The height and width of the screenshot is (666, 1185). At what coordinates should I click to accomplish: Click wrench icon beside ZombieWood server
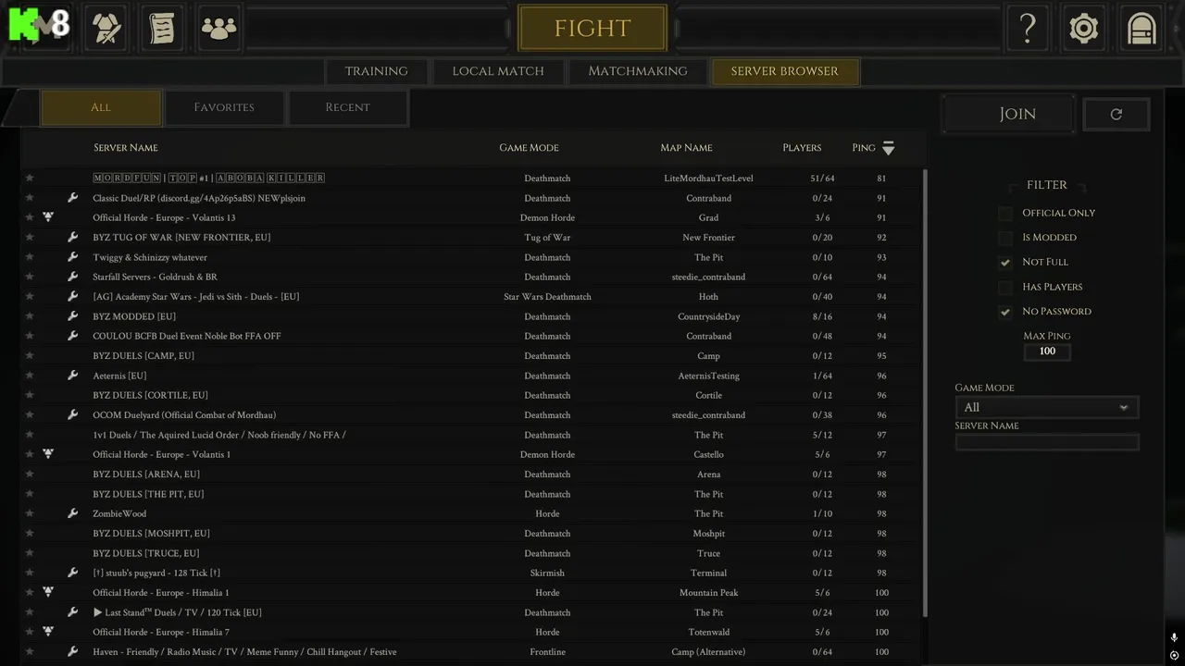click(73, 513)
